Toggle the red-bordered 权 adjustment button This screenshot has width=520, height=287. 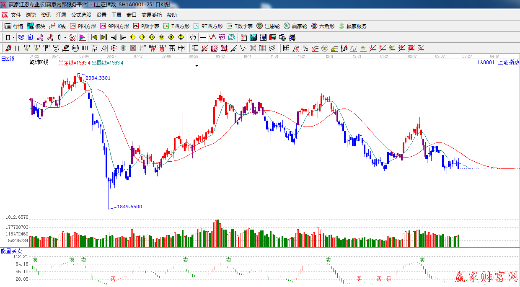point(72,37)
